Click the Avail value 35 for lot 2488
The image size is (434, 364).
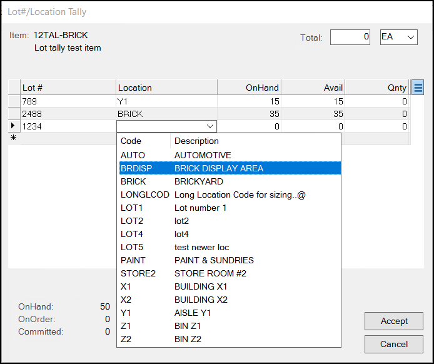(x=313, y=114)
